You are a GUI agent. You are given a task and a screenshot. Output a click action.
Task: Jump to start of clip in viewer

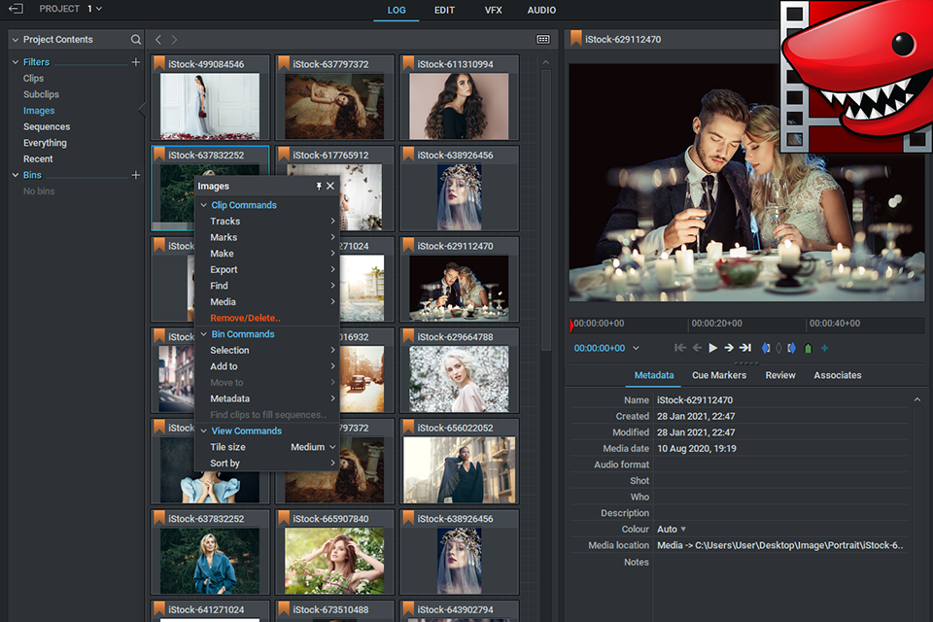(680, 348)
